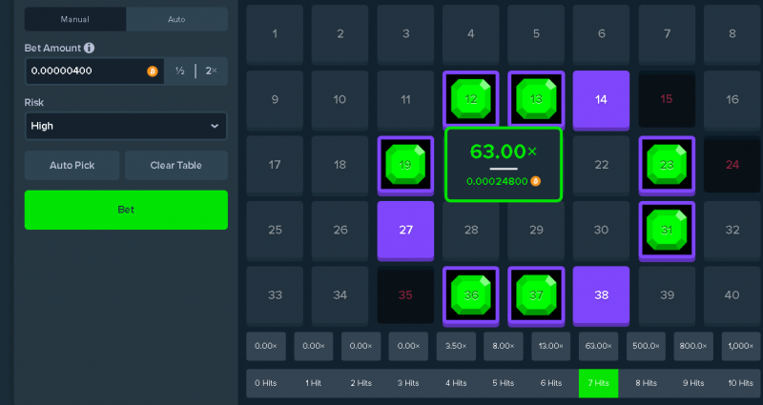Select the 5 Hits payout tab
This screenshot has height=405, width=763.
coord(504,383)
